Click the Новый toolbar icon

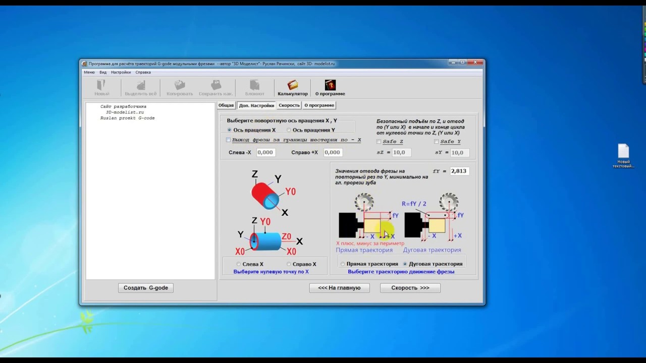[x=101, y=88]
